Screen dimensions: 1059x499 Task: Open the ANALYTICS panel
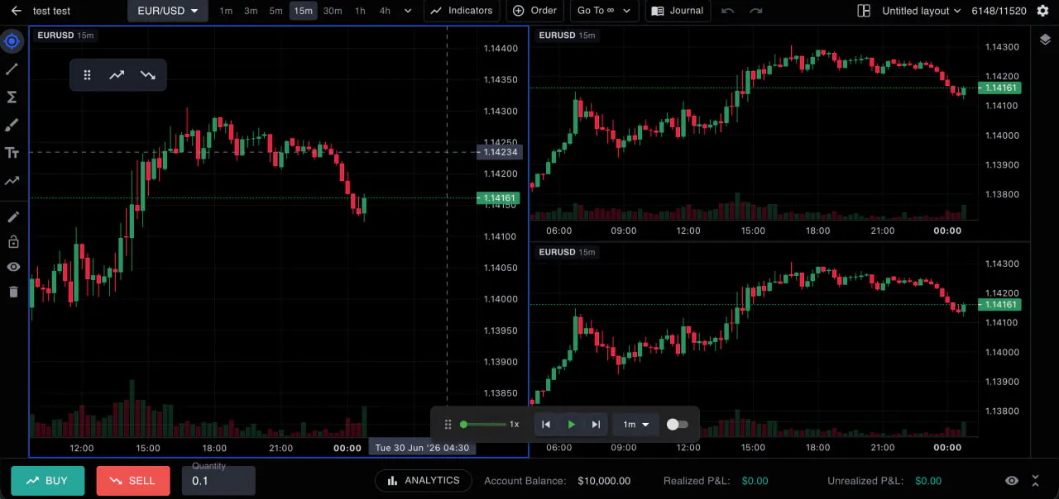click(x=424, y=481)
